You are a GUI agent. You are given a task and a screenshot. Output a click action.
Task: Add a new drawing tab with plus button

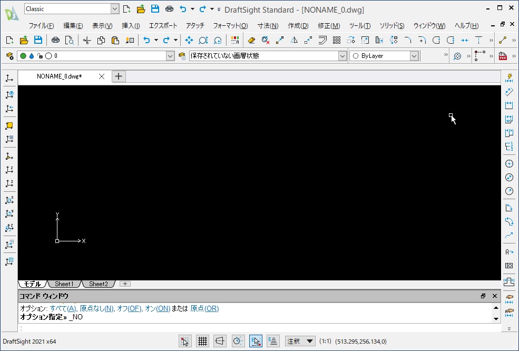point(119,76)
